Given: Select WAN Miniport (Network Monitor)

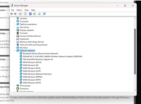Looking at the screenshot, I should point(37,74).
